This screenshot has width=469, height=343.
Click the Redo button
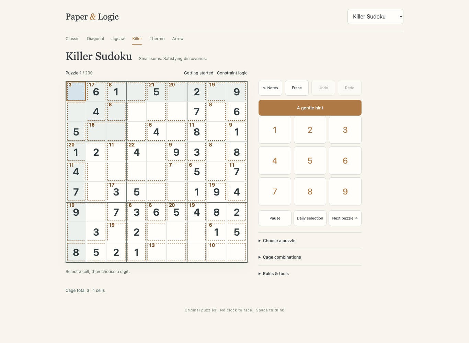[x=350, y=88]
